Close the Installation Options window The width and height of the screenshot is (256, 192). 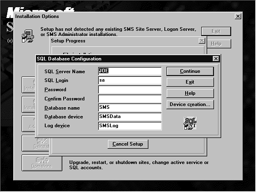238,16
